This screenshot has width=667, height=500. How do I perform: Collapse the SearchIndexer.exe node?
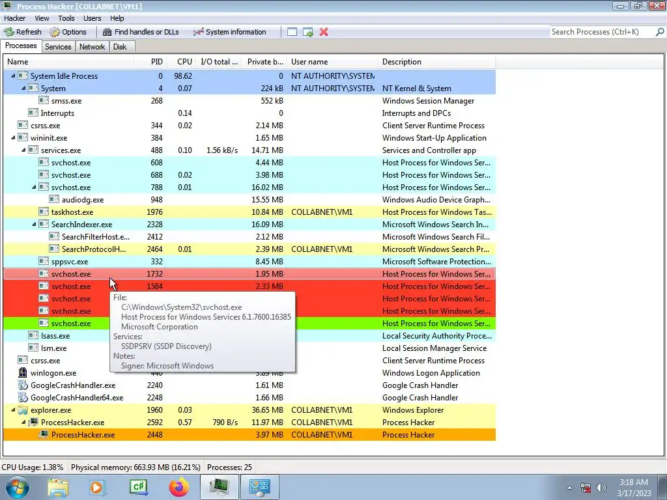[34, 225]
